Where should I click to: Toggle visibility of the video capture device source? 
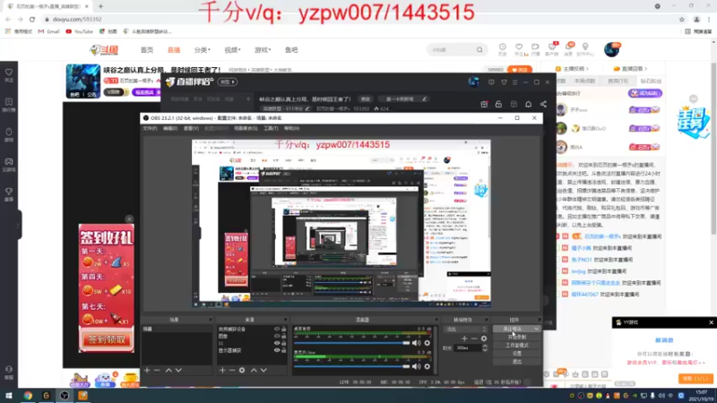pos(277,329)
